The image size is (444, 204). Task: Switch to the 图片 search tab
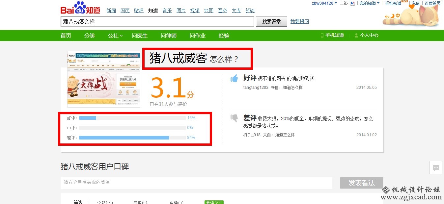tap(181, 11)
